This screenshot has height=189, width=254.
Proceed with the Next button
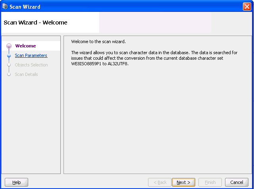click(x=183, y=182)
